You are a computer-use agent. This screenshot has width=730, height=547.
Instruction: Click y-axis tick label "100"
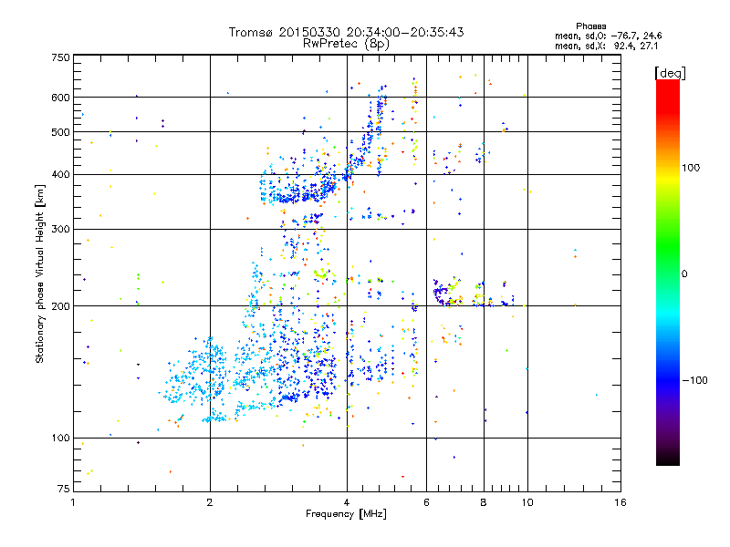60,439
